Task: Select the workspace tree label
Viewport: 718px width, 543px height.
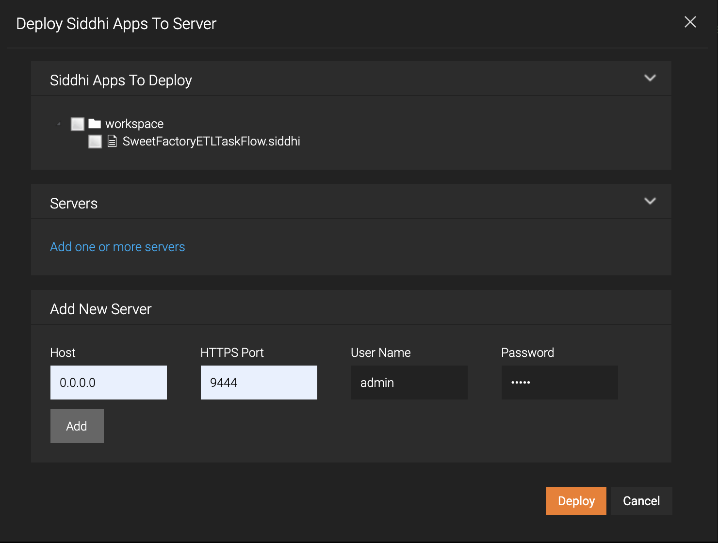Action: 134,124
